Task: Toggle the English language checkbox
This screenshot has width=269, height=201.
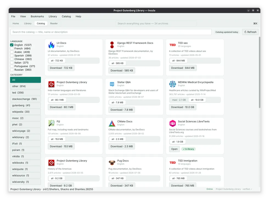Action: (x=12, y=45)
